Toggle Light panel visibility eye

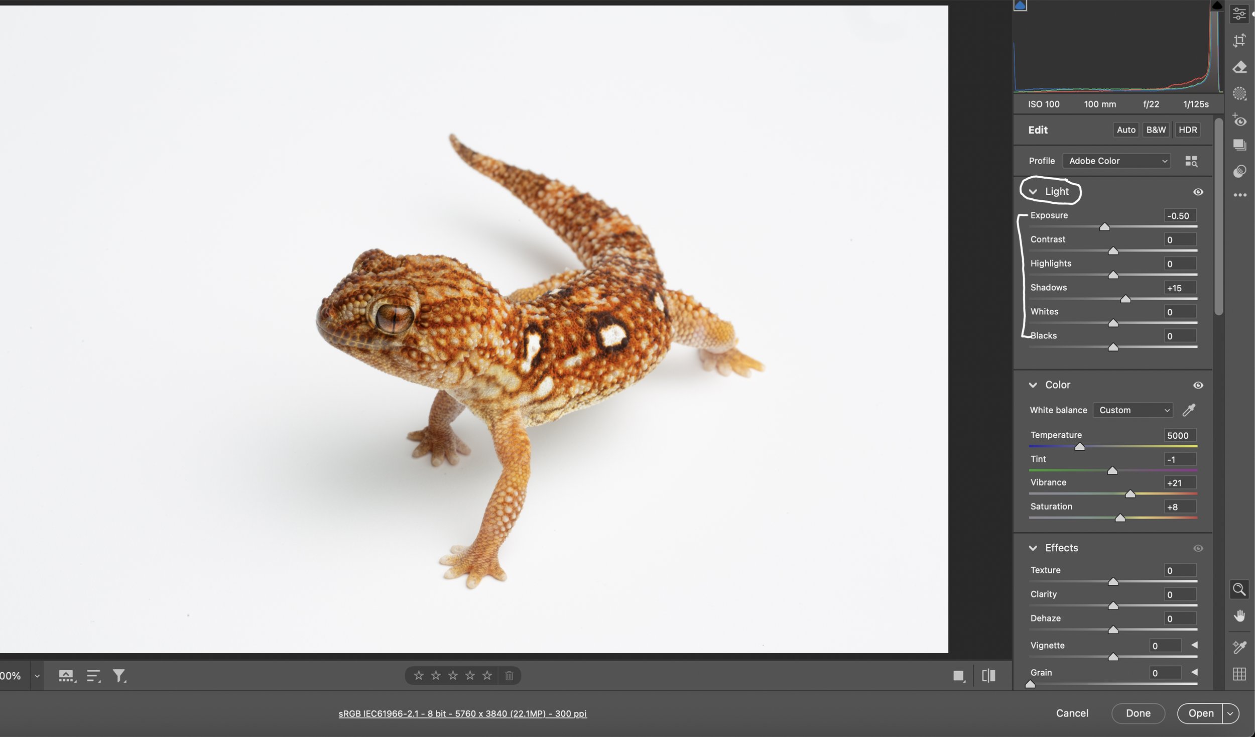coord(1198,192)
